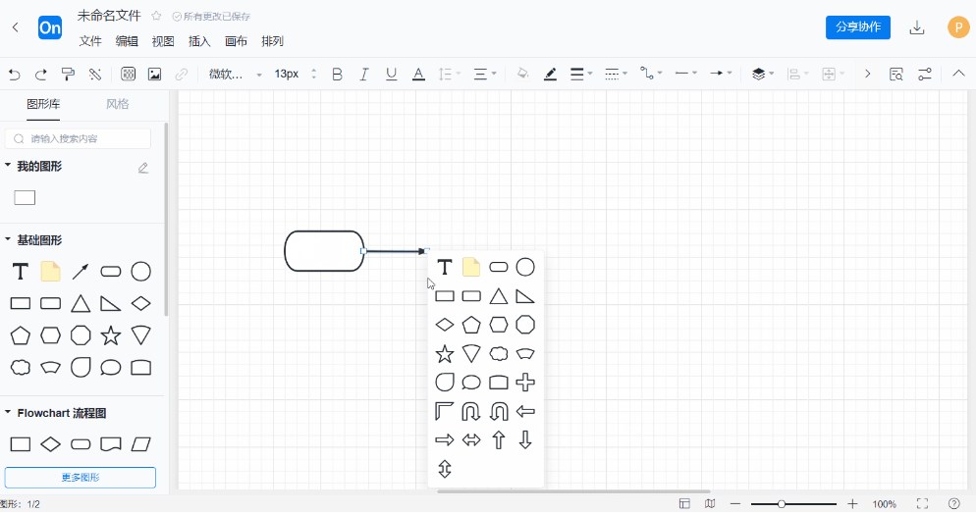Open the connector type dropdown
This screenshot has height=513, width=976.
(x=651, y=74)
